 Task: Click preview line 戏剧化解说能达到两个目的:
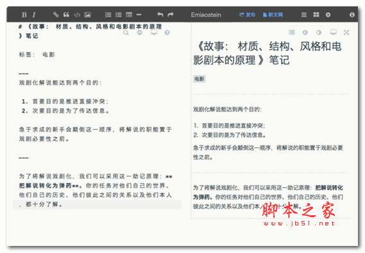click(x=228, y=110)
